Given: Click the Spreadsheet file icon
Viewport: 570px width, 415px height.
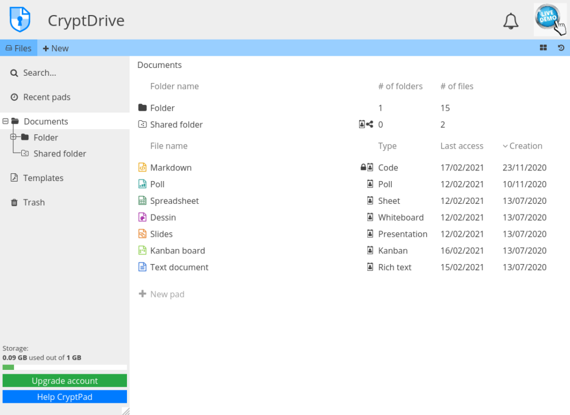Looking at the screenshot, I should click(142, 201).
